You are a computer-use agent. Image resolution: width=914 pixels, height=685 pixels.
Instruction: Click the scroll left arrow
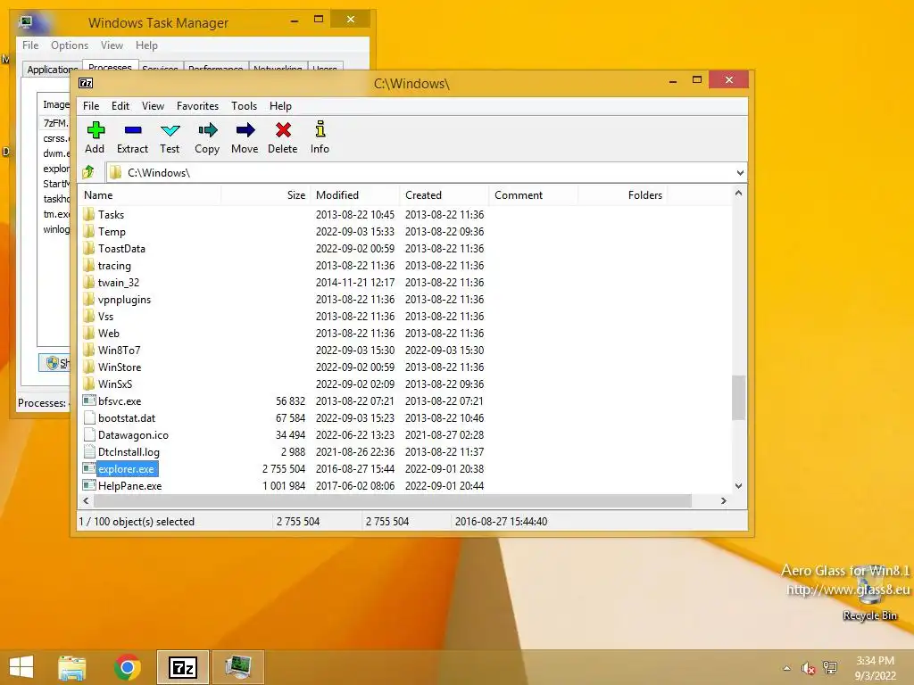[x=87, y=501]
